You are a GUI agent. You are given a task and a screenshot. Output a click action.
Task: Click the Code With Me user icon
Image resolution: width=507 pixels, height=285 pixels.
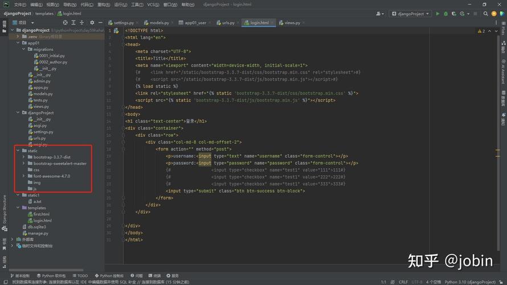(x=379, y=14)
